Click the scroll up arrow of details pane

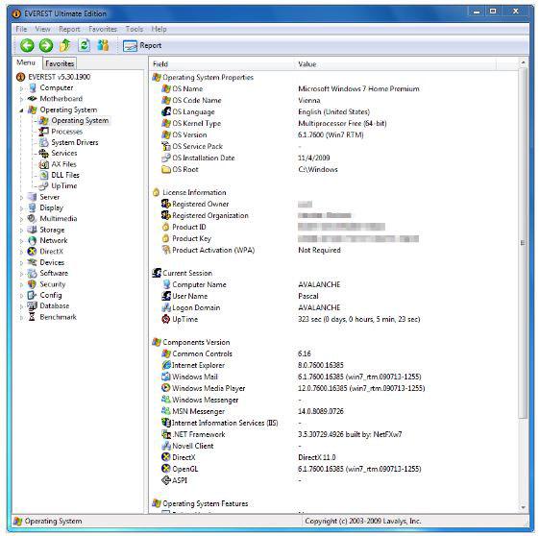pyautogui.click(x=523, y=62)
